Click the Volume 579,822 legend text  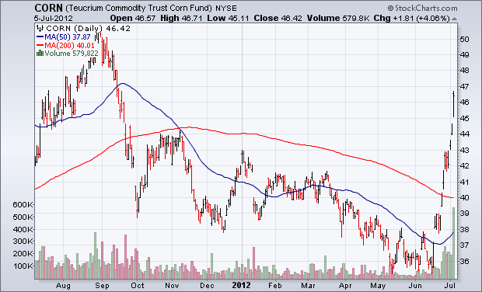tap(72, 54)
